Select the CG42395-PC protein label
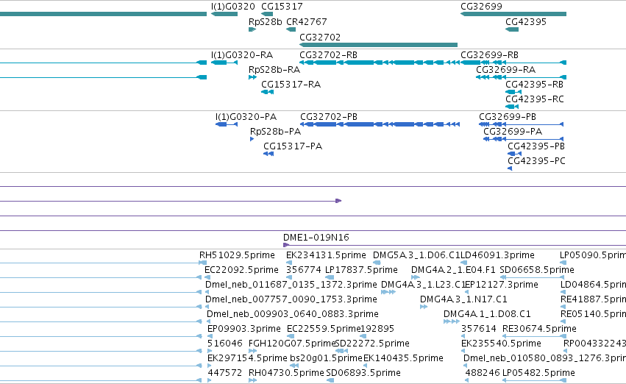The height and width of the screenshot is (384, 626). tap(536, 161)
